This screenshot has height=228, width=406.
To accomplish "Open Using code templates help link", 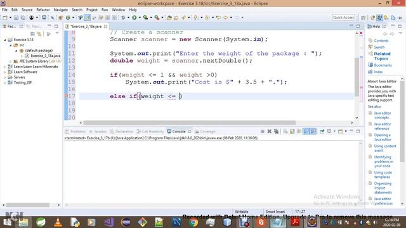I will point(383,175).
